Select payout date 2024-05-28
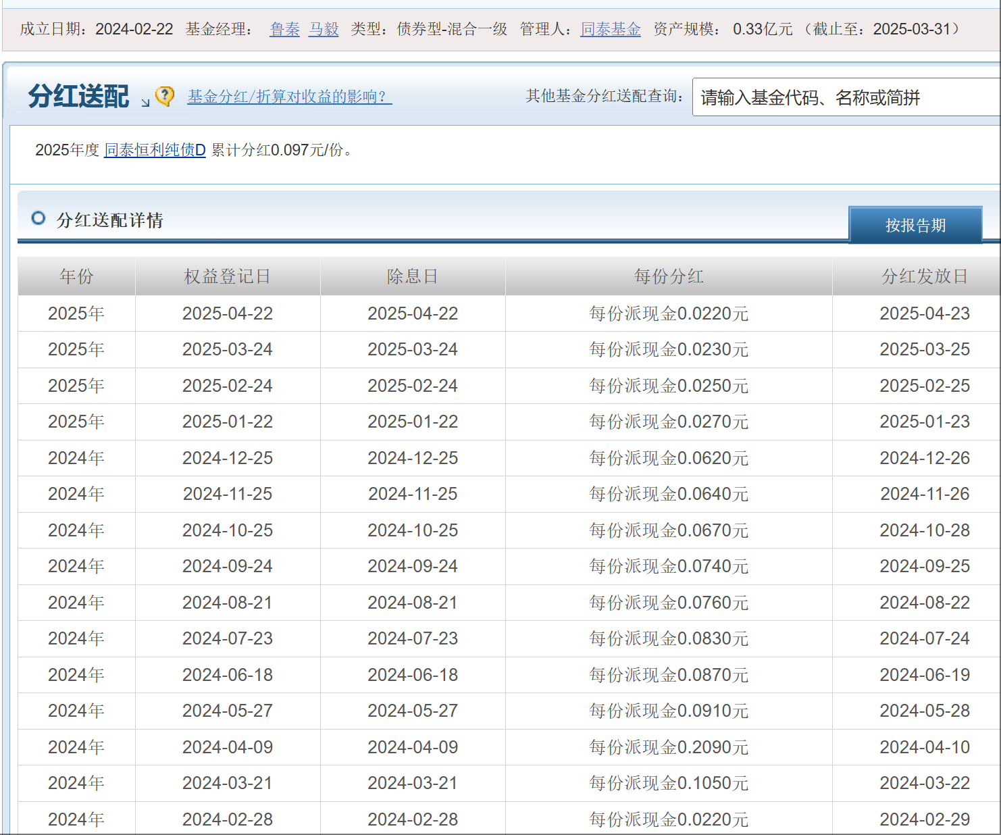Screen dimensions: 1001x835 (x=925, y=711)
